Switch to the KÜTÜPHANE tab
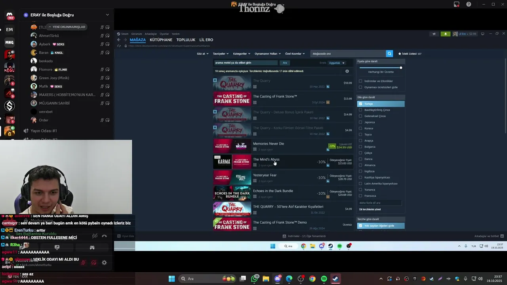The image size is (507, 285). click(x=161, y=40)
